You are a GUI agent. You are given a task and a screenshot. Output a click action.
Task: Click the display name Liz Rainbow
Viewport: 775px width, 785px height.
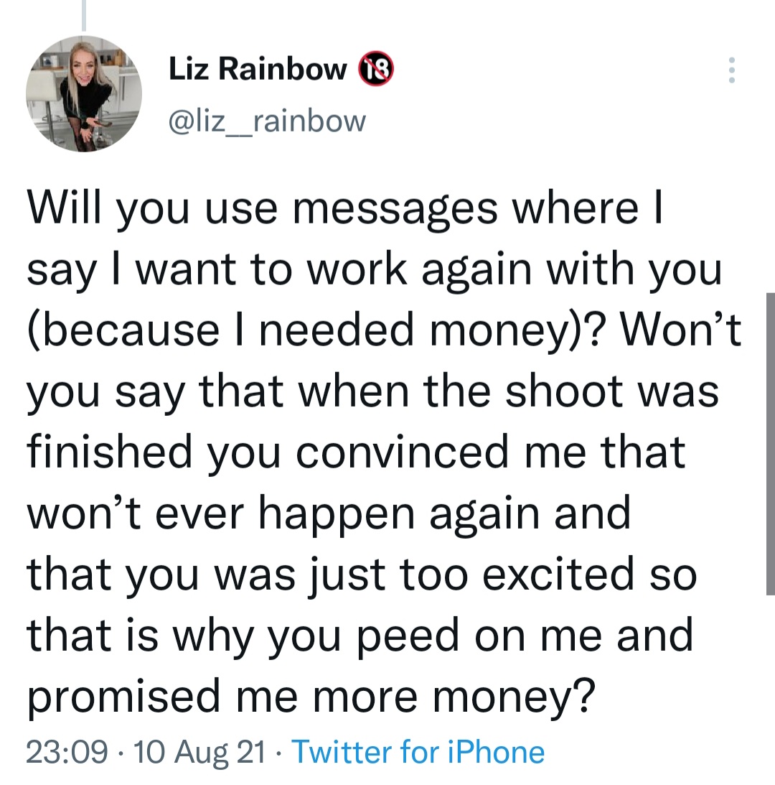(258, 69)
